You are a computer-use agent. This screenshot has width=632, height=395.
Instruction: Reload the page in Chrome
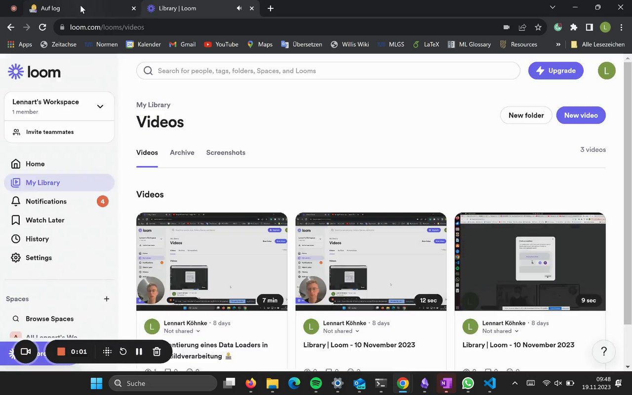coord(42,27)
